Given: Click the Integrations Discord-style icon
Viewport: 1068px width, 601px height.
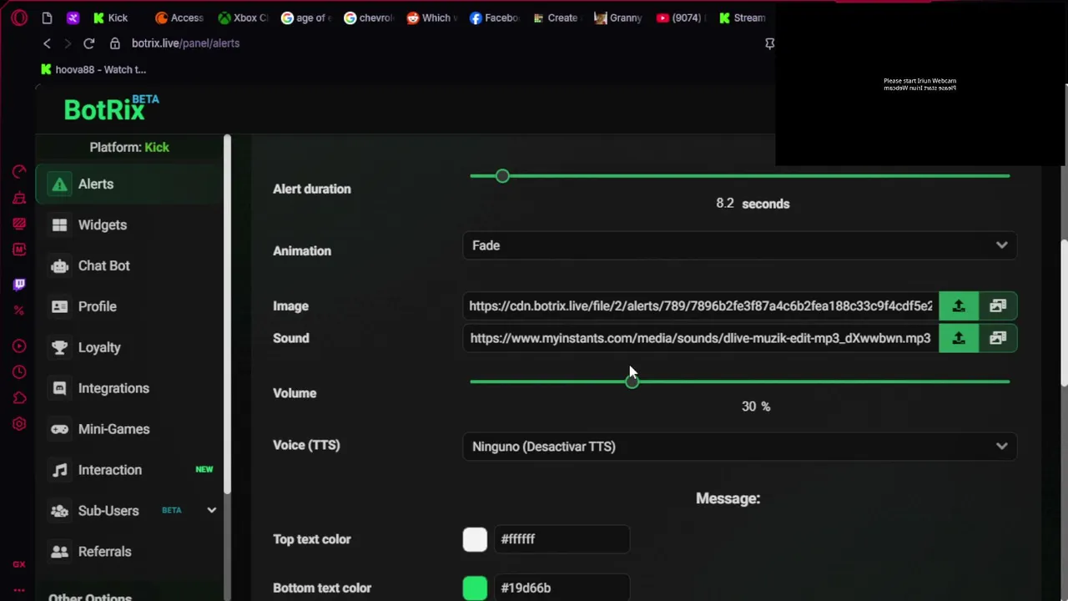Looking at the screenshot, I should [x=59, y=388].
